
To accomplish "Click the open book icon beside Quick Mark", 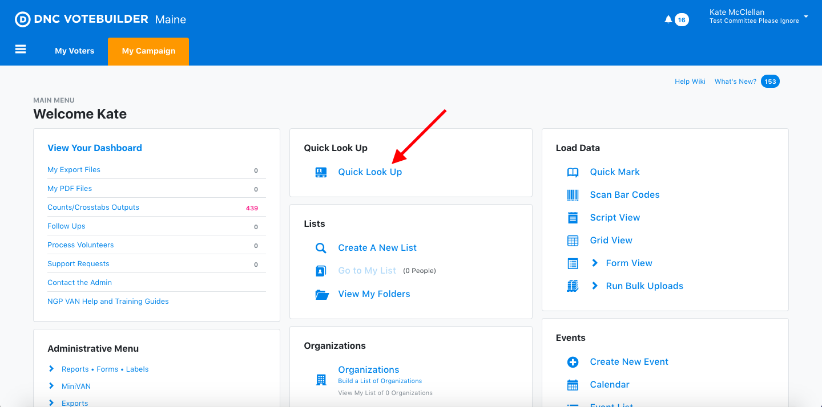I will pos(573,172).
